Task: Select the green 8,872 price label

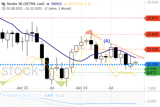Action: 152,73
